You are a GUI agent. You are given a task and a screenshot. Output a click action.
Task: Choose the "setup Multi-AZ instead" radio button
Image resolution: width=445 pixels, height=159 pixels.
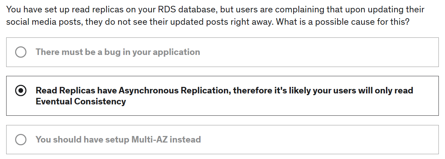click(21, 140)
